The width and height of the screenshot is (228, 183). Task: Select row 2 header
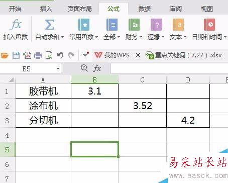tap(8, 106)
